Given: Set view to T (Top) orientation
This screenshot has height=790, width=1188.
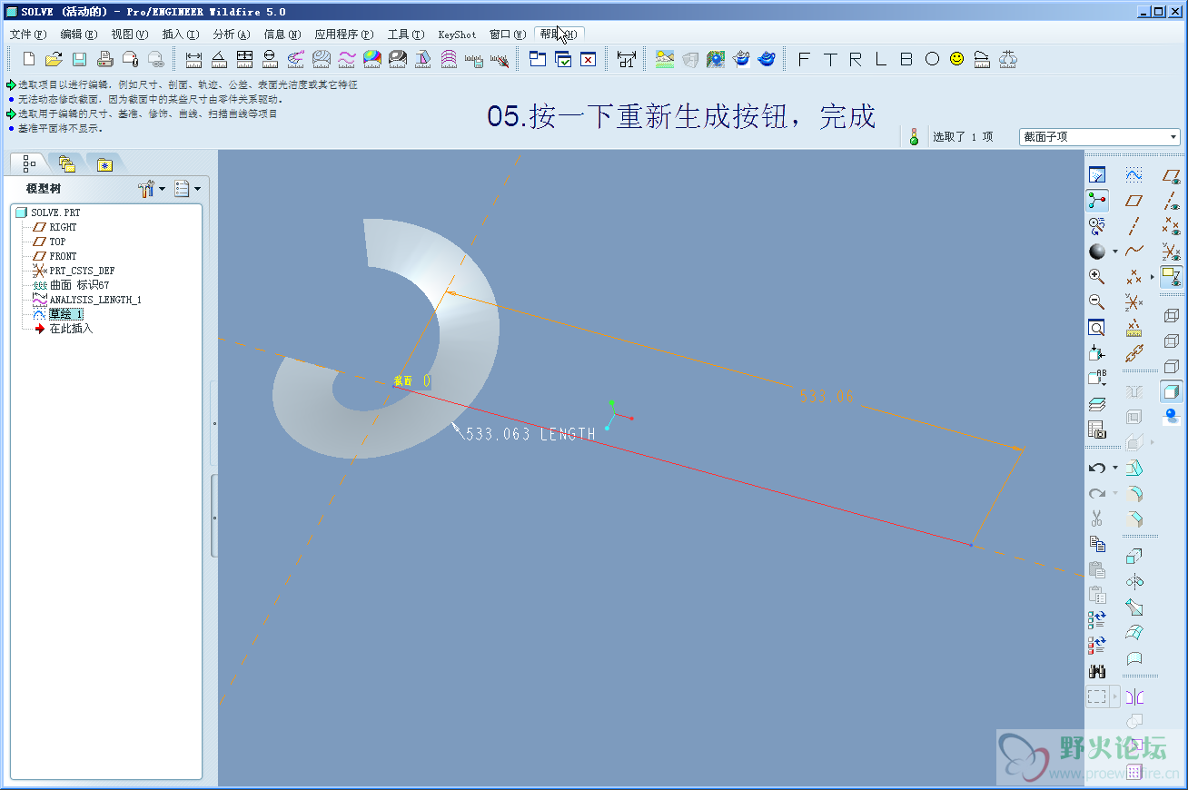Looking at the screenshot, I should 829,59.
